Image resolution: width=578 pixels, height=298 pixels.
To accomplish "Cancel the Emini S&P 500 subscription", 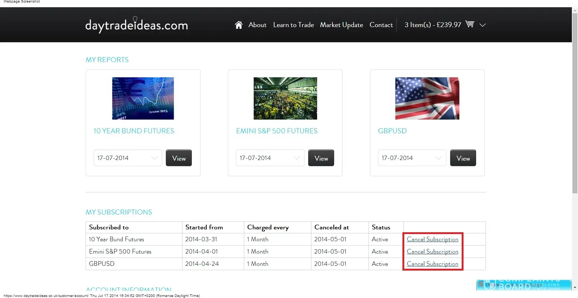I will point(432,251).
